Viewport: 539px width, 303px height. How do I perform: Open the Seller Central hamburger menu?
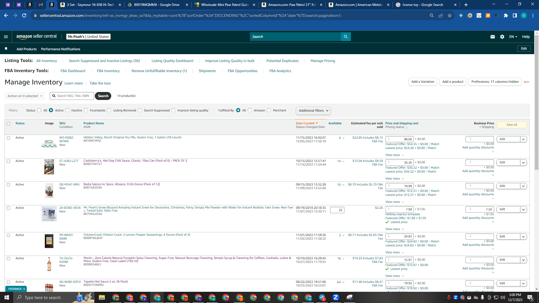[x=6, y=37]
